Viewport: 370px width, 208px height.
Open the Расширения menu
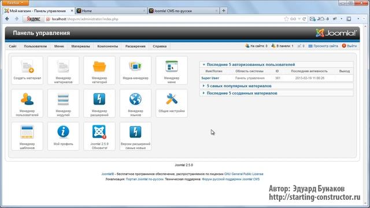tap(135, 46)
